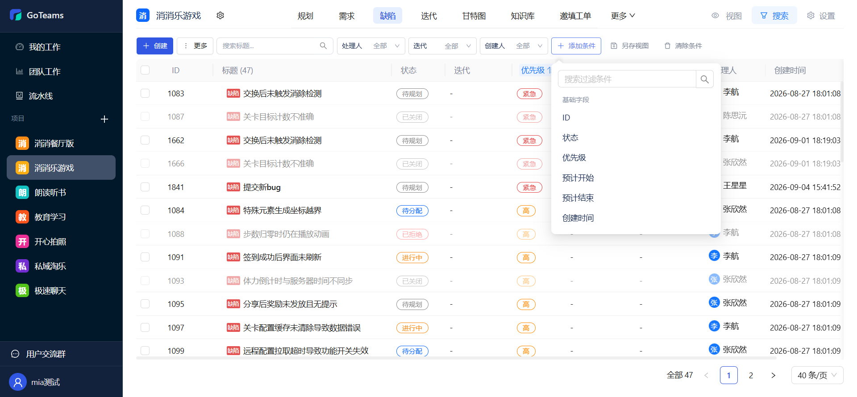The height and width of the screenshot is (397, 857).
Task: Click the 视图 eye icon
Action: pos(715,16)
